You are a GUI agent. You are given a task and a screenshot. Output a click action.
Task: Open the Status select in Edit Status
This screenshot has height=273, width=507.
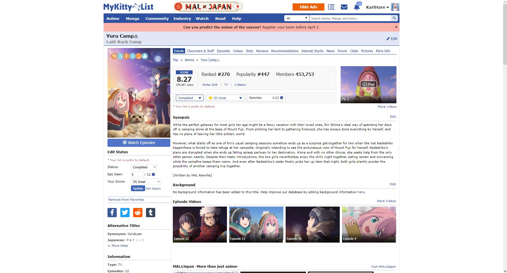[144, 167]
